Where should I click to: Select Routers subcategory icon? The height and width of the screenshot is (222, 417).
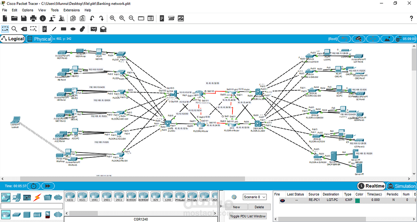point(5,215)
